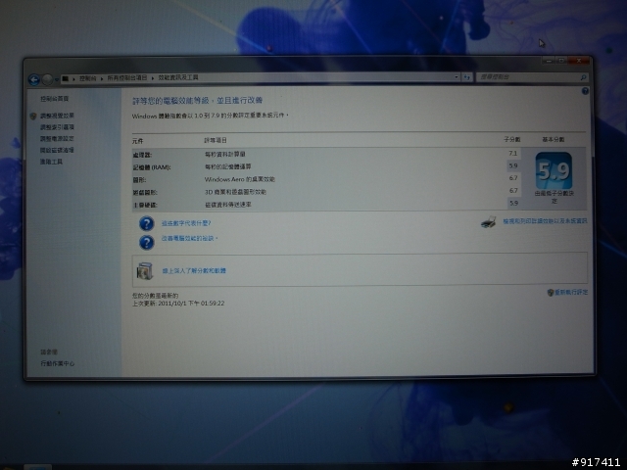Open 調整索引選項 in the sidebar
The image size is (627, 470).
(x=57, y=127)
